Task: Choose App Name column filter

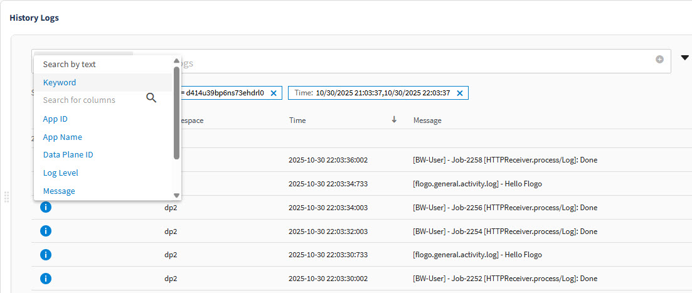Action: pyautogui.click(x=62, y=137)
